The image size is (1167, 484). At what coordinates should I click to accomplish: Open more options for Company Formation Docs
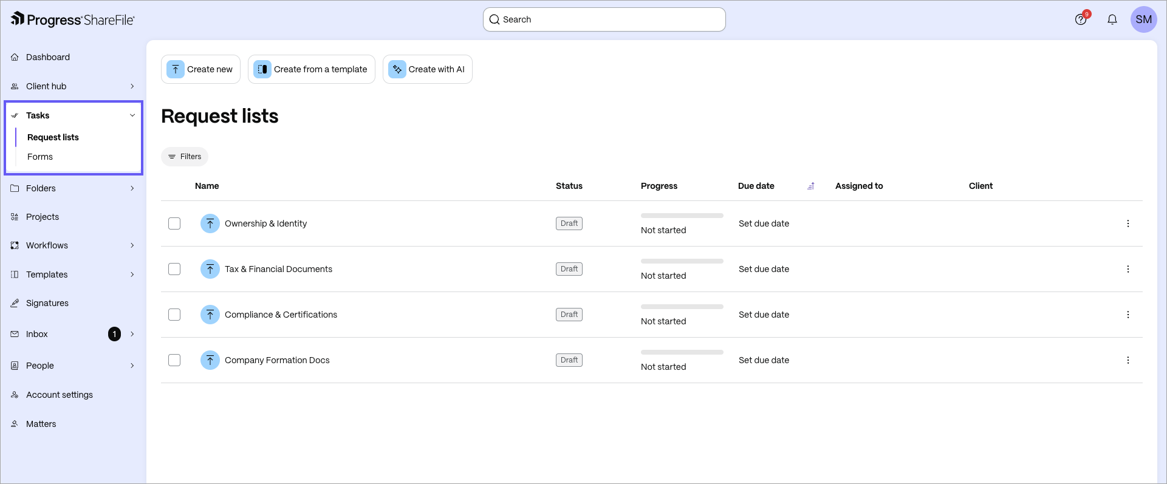[x=1128, y=360]
